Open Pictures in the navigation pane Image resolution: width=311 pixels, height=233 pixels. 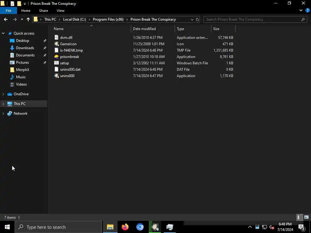coord(22,62)
